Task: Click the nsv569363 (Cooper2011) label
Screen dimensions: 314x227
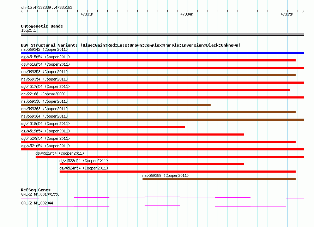Action: 44,109
